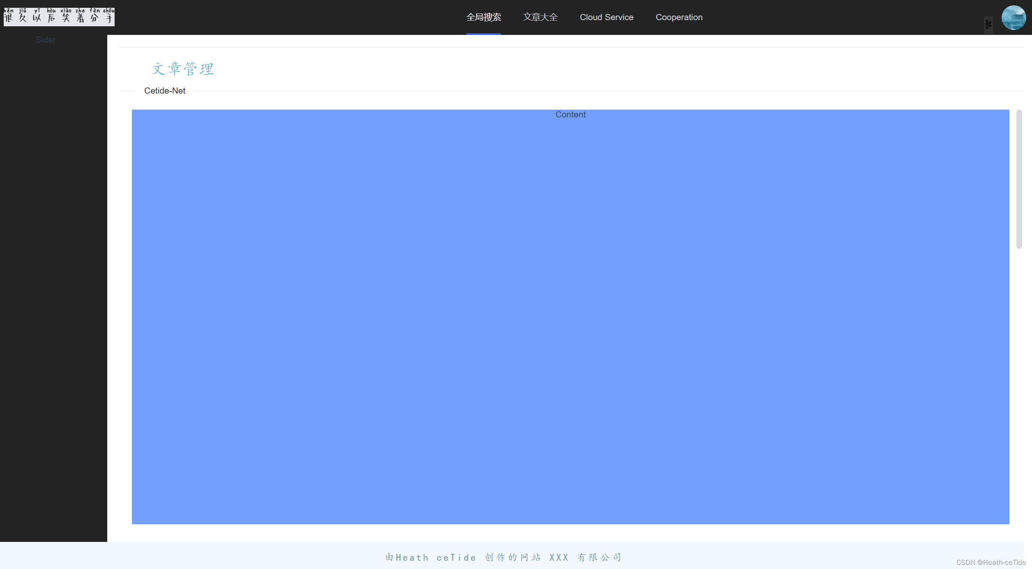Viewport: 1032px width, 569px height.
Task: Go to Cloud Service menu
Action: click(x=606, y=17)
